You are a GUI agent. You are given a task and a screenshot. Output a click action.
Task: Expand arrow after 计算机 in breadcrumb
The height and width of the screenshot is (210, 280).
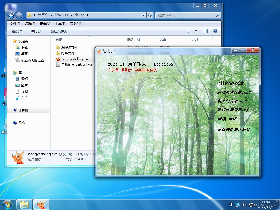pyautogui.click(x=51, y=15)
